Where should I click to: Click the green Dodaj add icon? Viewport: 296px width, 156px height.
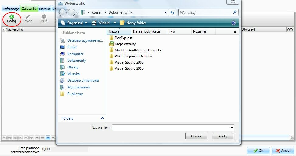pyautogui.click(x=12, y=17)
